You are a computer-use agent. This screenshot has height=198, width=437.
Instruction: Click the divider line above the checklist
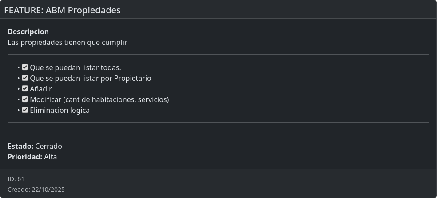(218, 55)
